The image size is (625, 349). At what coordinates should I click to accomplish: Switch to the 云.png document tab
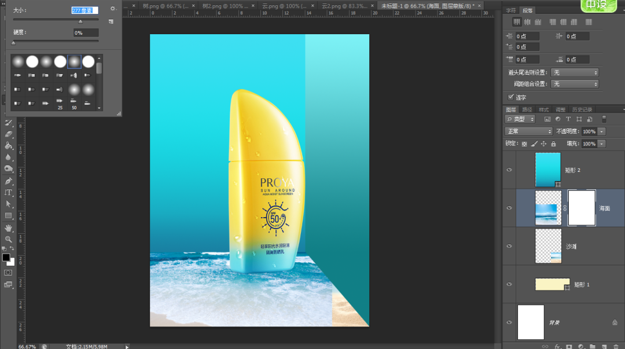(284, 6)
